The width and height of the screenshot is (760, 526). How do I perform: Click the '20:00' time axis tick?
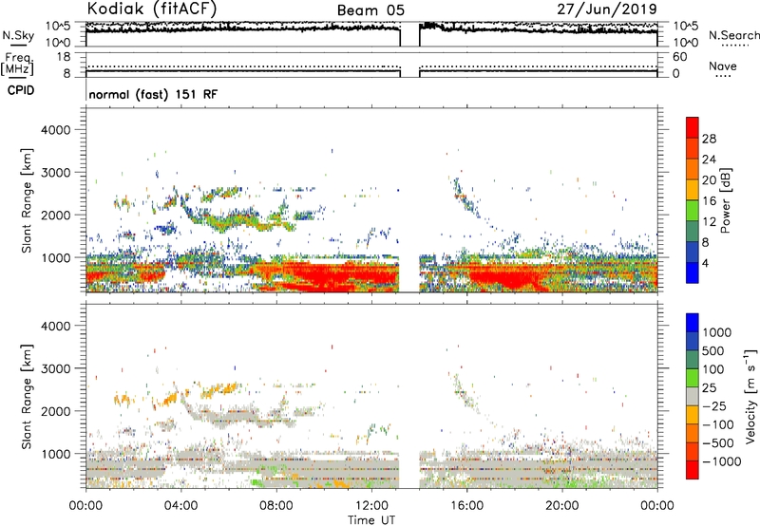(x=561, y=506)
